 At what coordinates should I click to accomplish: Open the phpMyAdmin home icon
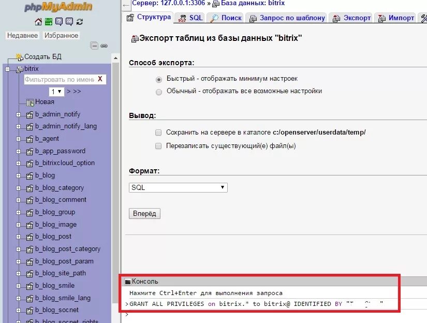coord(38,22)
